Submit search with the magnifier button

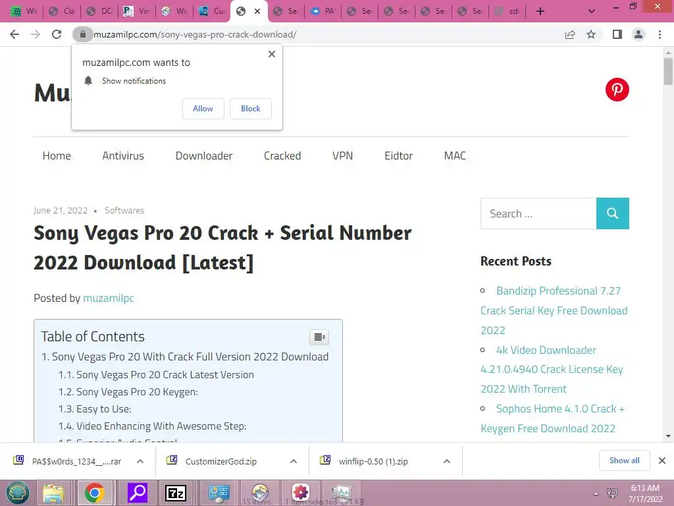(613, 213)
